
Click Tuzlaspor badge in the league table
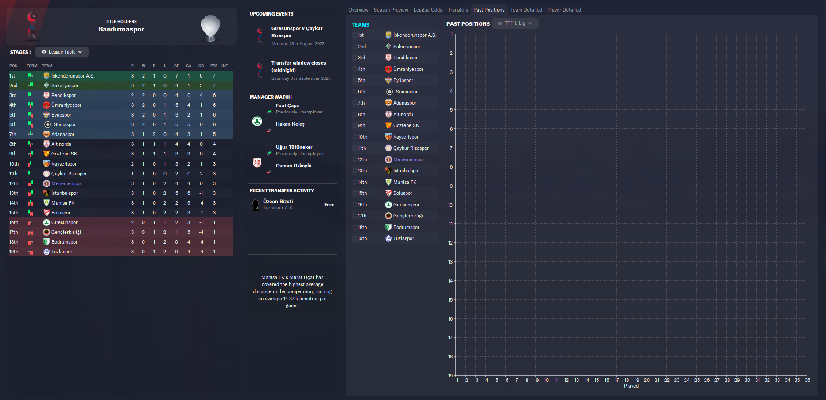tap(47, 252)
